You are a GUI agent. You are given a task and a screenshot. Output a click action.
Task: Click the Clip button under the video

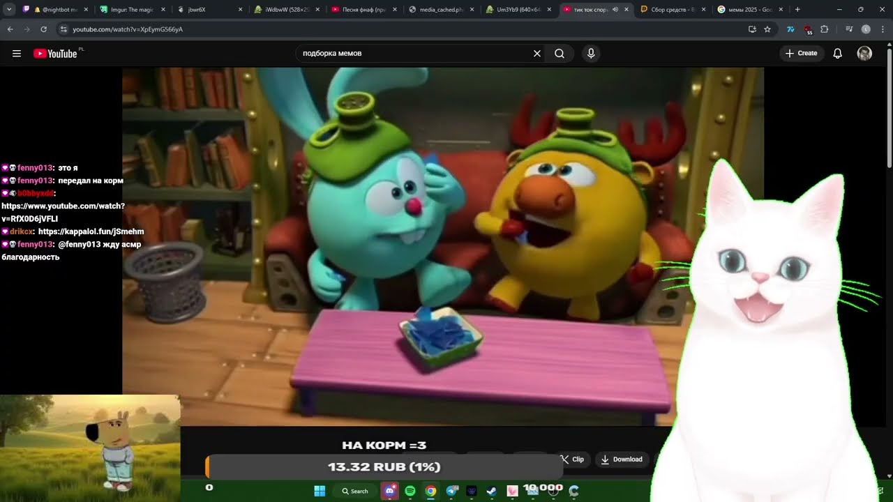tap(571, 459)
